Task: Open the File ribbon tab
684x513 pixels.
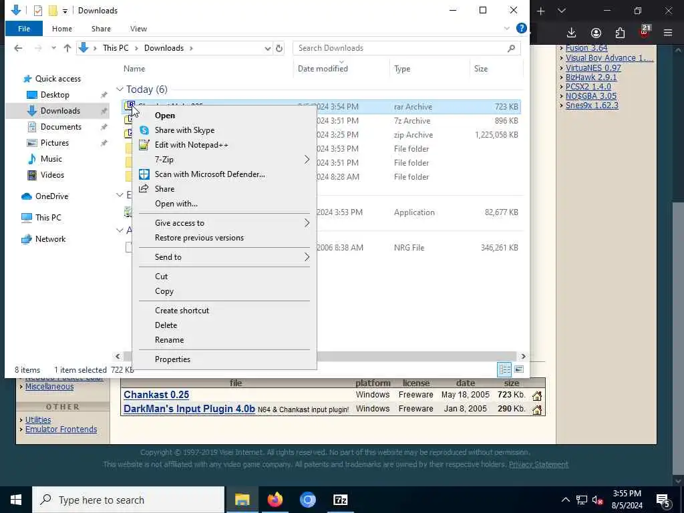Action: [24, 29]
